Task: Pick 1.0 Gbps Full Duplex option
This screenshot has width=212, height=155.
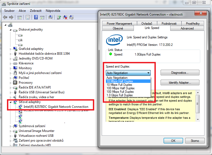Action: coord(119,95)
